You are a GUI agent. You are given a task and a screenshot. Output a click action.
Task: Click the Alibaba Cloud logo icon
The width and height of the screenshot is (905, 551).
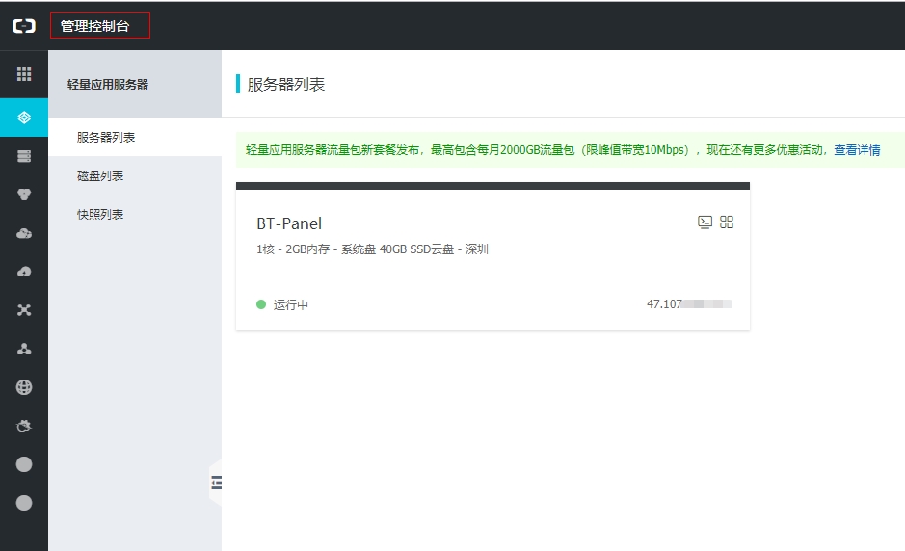(24, 26)
